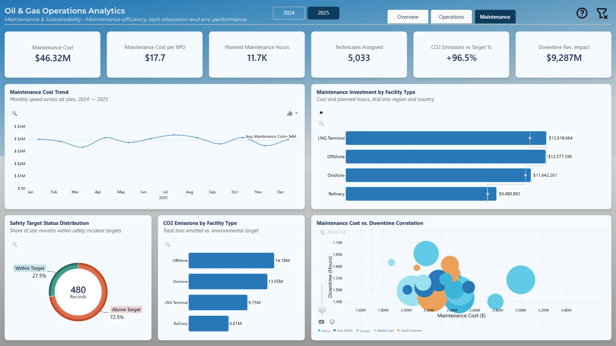Click home icon in Facility Type chart

[x=321, y=112]
